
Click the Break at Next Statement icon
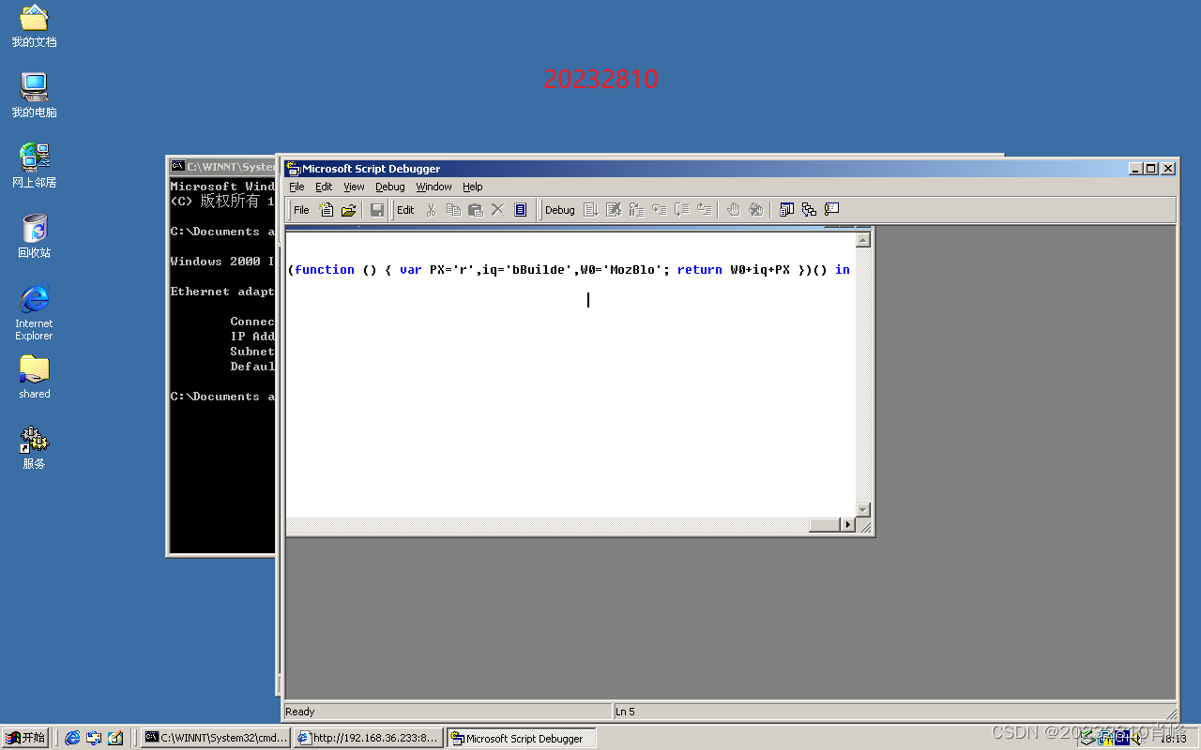click(636, 210)
